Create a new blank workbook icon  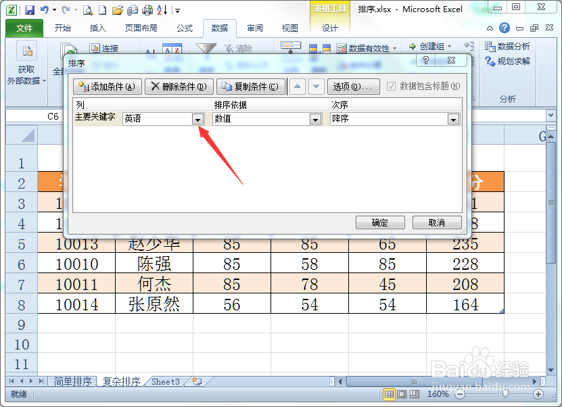[103, 10]
